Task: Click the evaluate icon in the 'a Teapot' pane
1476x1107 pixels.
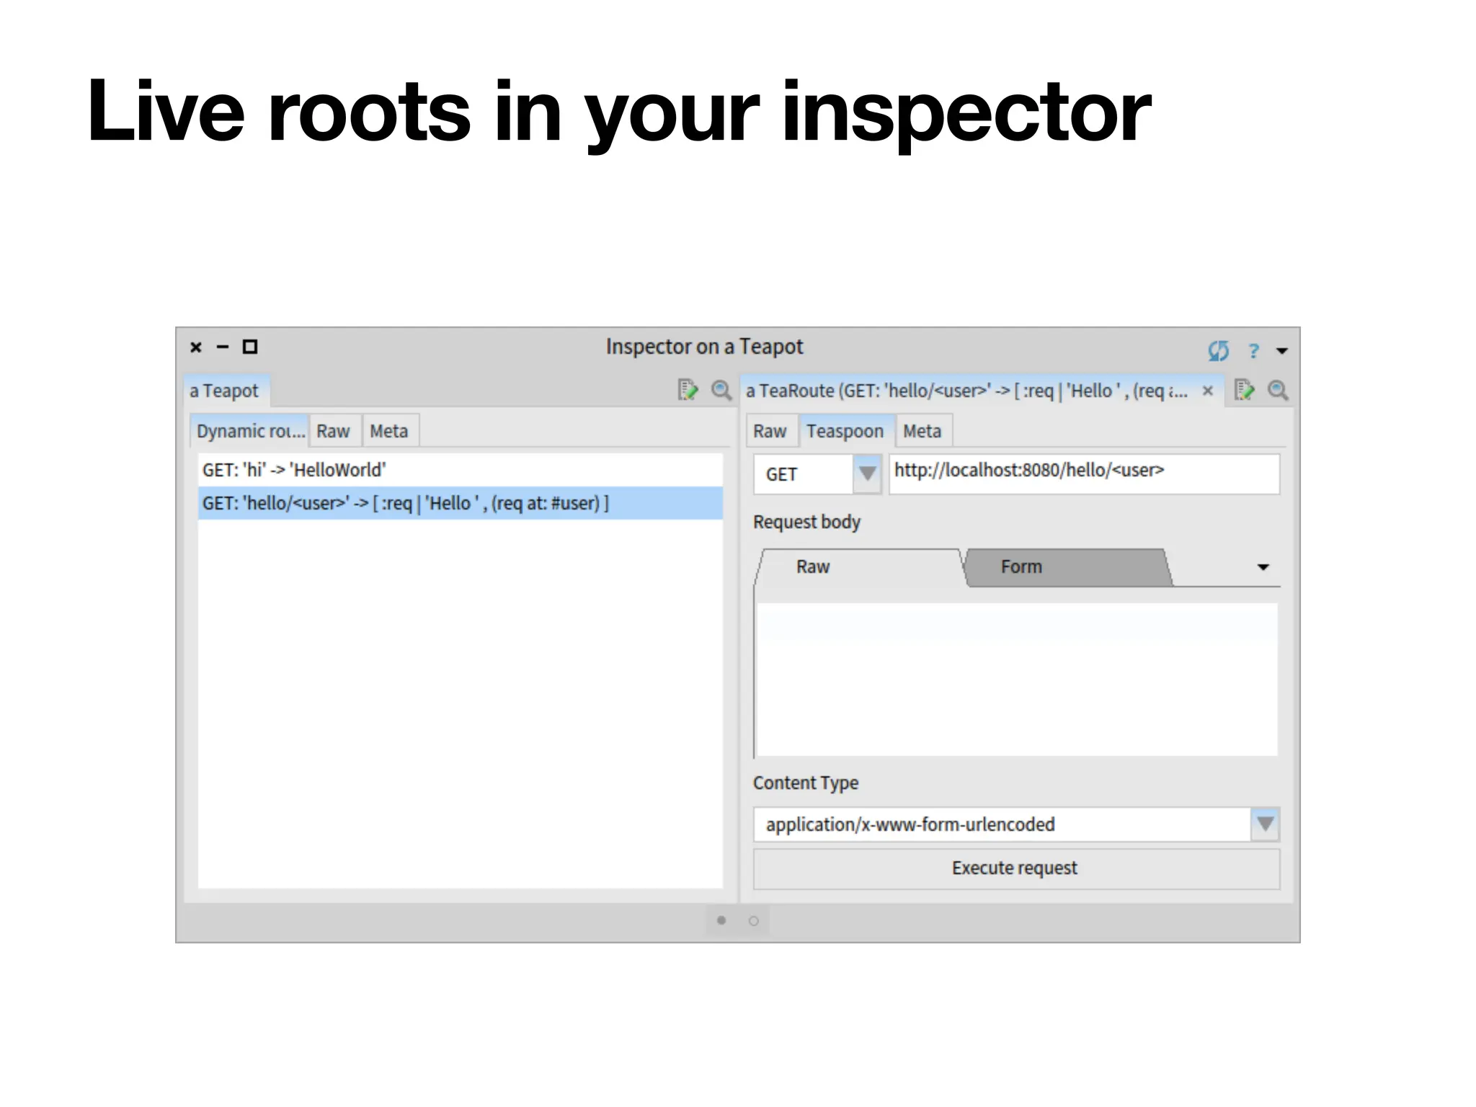Action: click(688, 390)
